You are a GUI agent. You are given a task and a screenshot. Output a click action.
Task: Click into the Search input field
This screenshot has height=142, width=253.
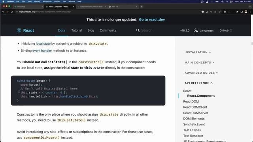click(155, 30)
